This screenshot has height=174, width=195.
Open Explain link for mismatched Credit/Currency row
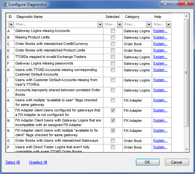pyautogui.click(x=160, y=44)
